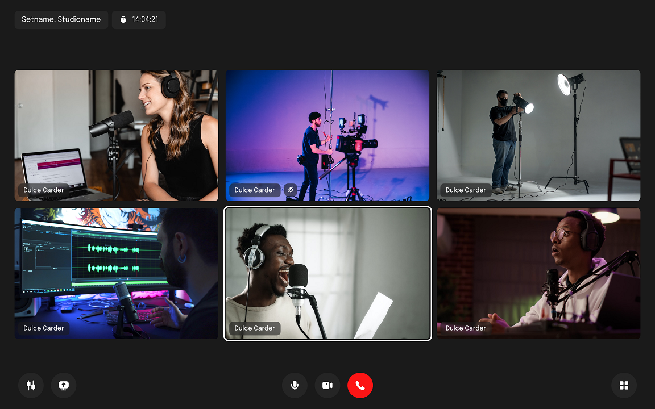
Task: Select the white-hoodie podcaster with glasses video
Action: click(538, 273)
